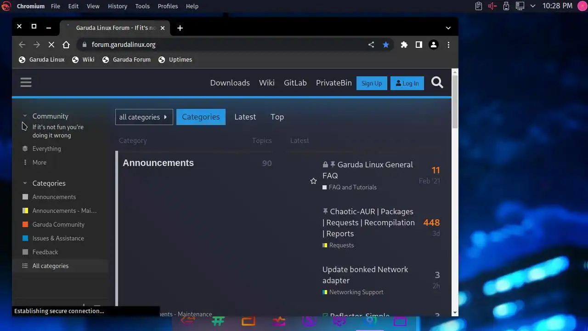This screenshot has width=588, height=331.
Task: Open the Help menu
Action: point(192,6)
